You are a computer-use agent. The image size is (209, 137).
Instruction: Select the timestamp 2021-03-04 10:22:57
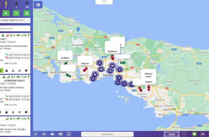[x=19, y=96]
